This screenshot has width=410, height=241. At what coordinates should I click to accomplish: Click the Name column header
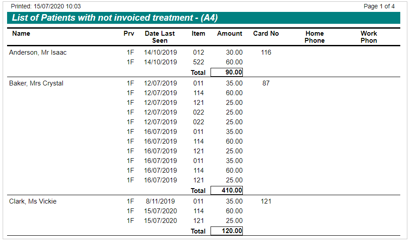[21, 33]
